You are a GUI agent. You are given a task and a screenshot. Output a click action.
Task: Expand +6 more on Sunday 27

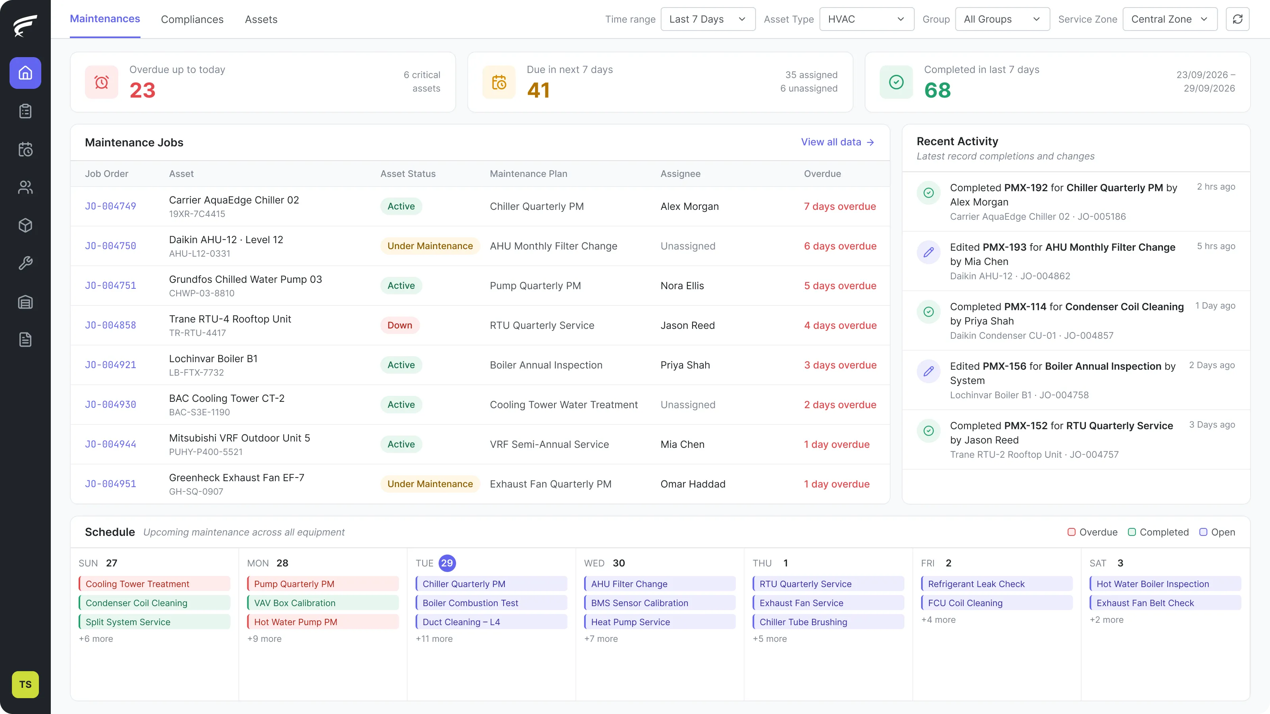coord(96,639)
